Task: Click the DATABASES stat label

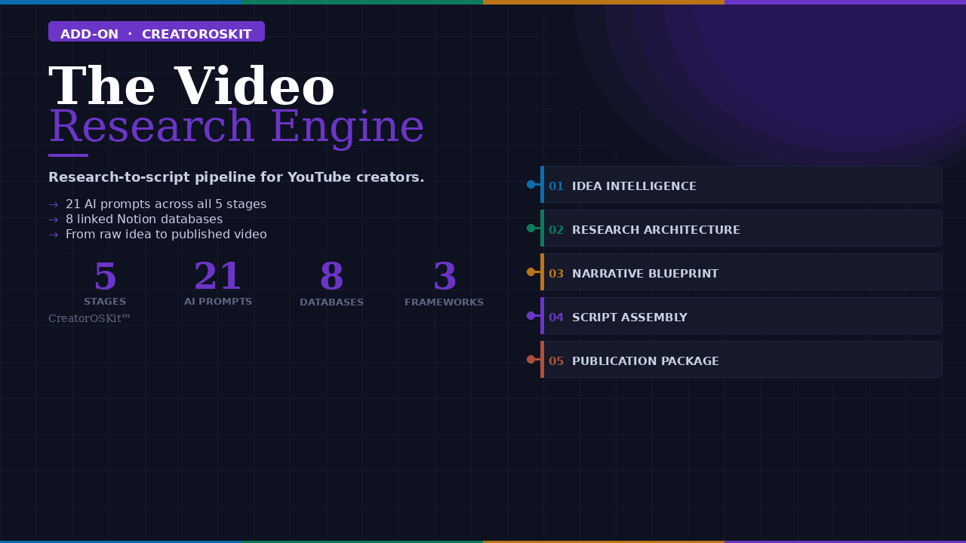Action: (331, 302)
